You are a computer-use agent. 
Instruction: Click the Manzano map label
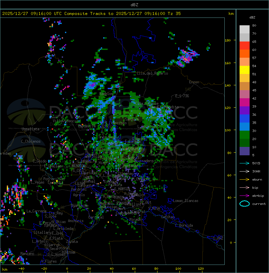27,254
